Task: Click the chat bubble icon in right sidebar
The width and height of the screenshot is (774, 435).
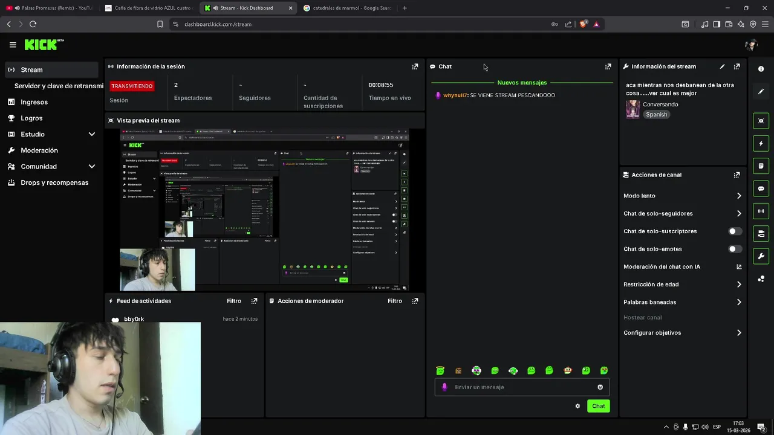Action: tap(761, 188)
